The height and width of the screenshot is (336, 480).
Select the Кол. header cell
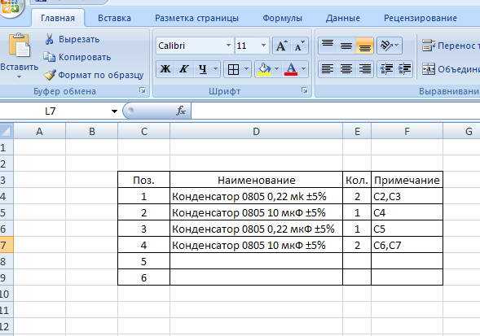point(357,180)
